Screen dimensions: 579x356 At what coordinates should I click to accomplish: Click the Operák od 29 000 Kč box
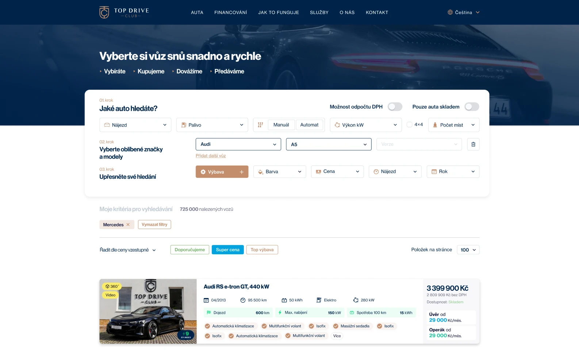(x=452, y=333)
